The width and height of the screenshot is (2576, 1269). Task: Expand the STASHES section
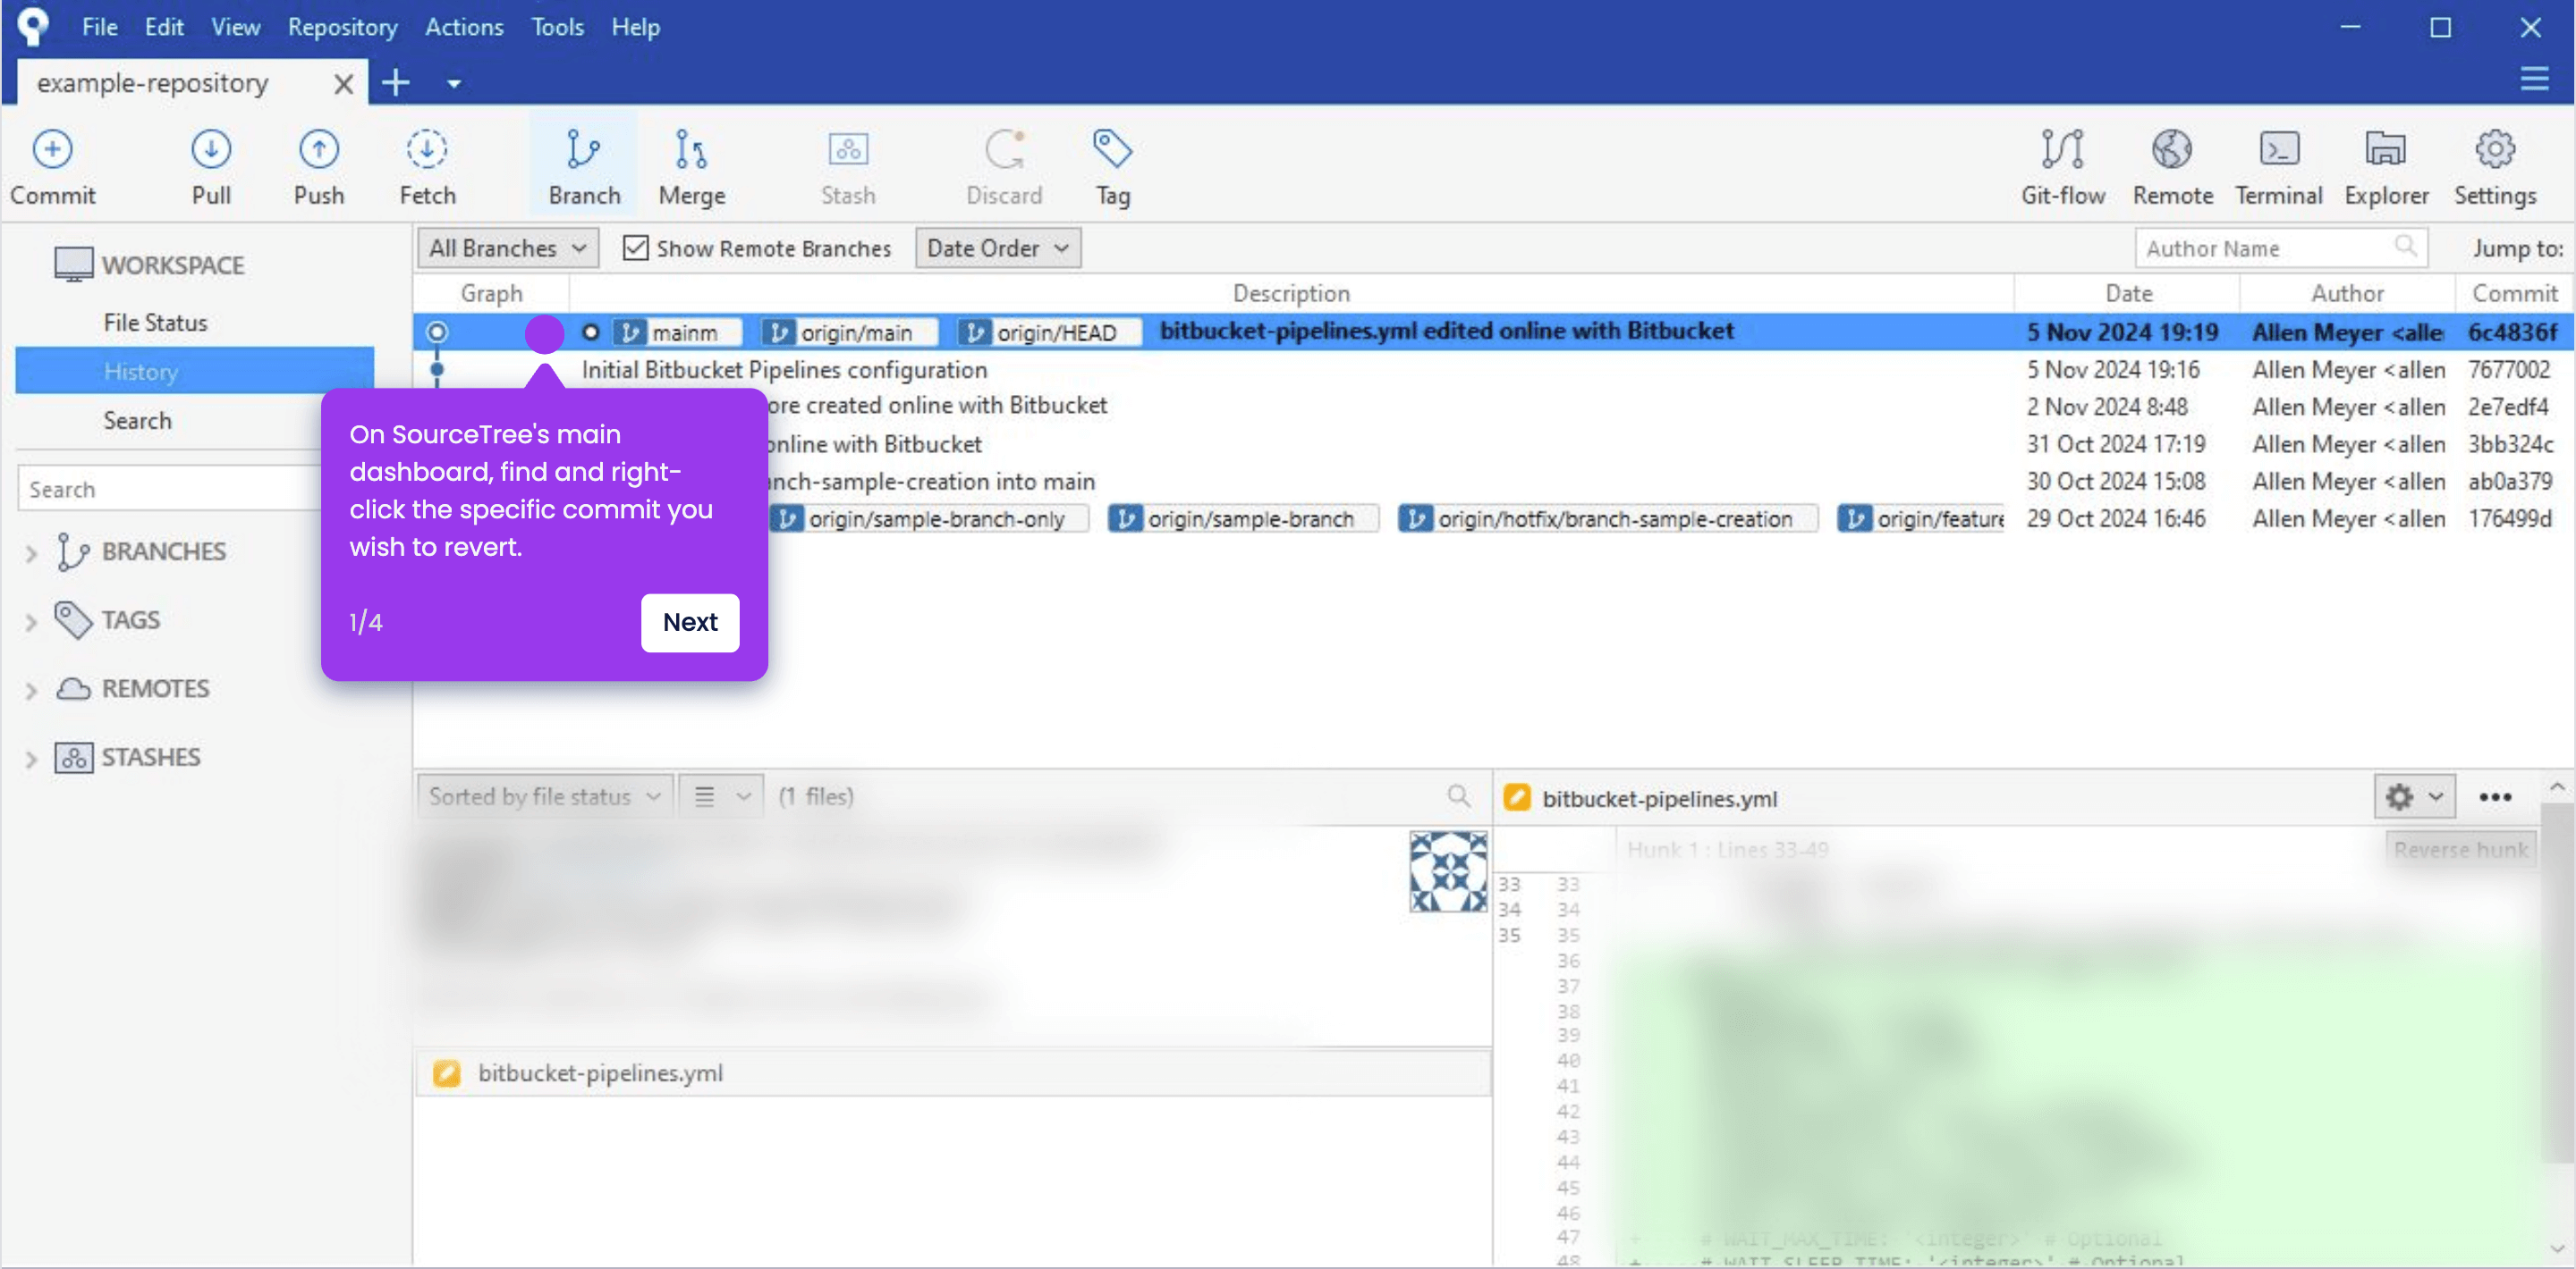pyautogui.click(x=30, y=760)
